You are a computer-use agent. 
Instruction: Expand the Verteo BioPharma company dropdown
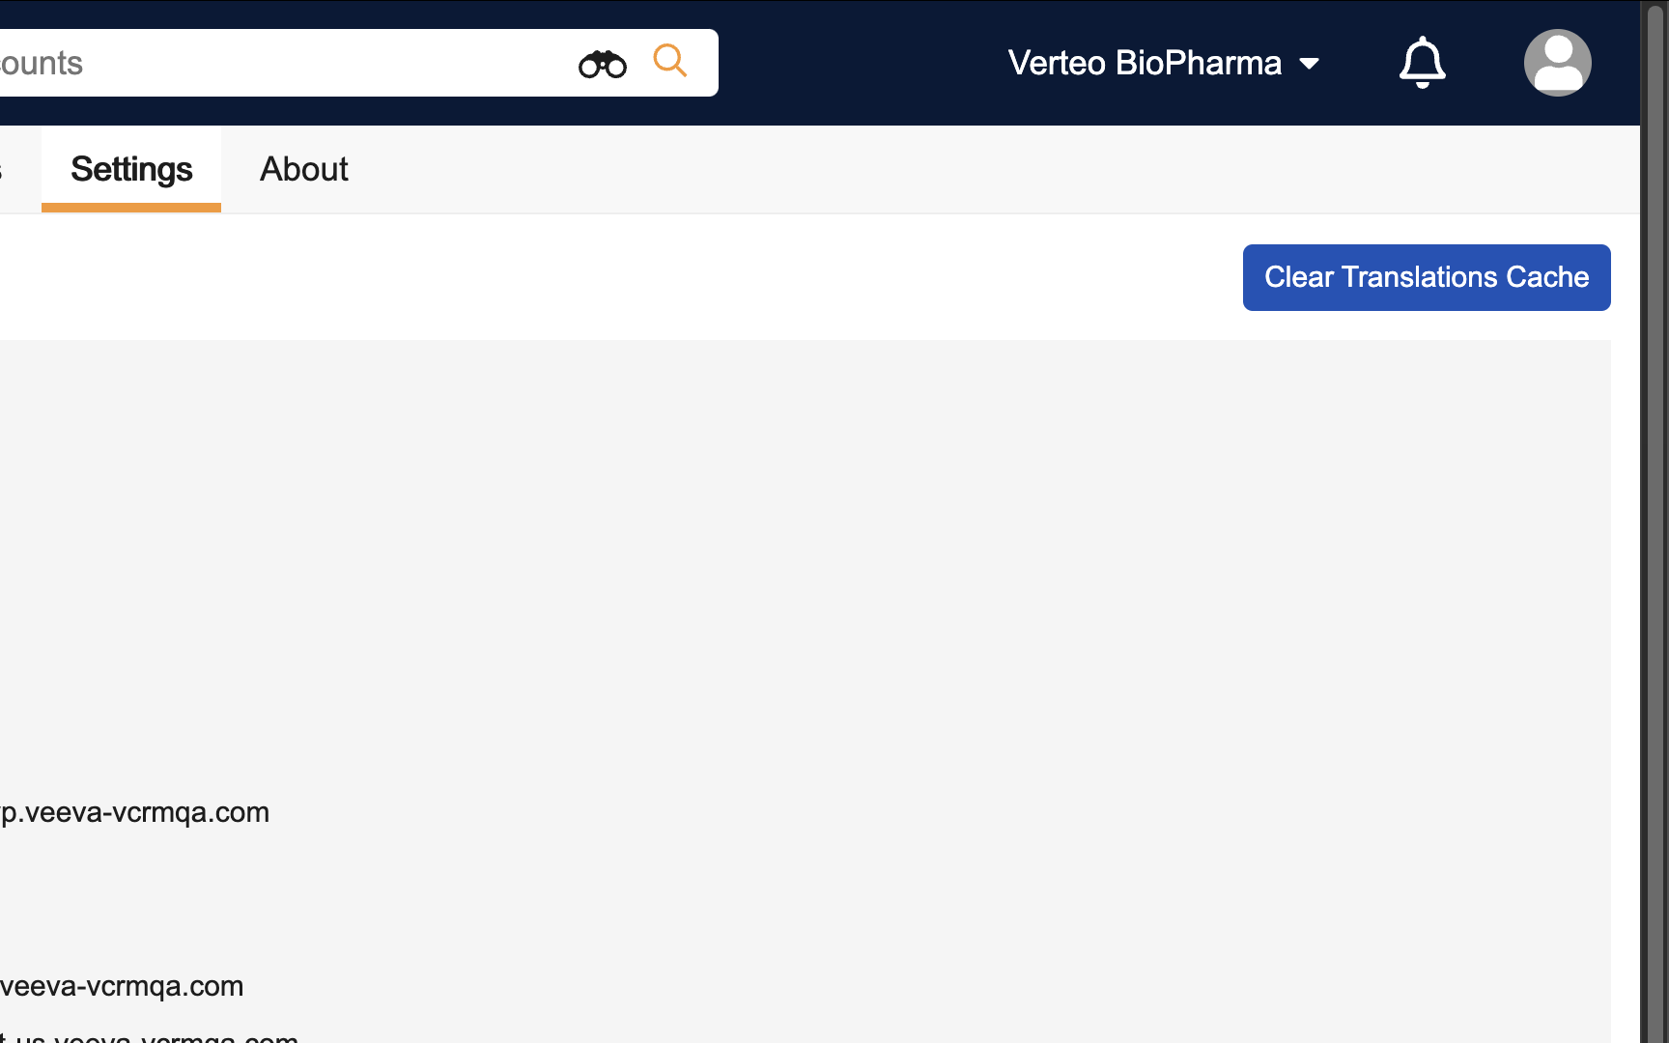(x=1145, y=63)
